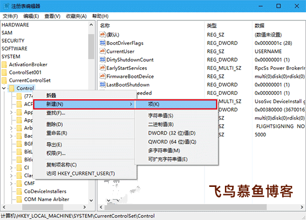This screenshot has height=220, width=306.
Task: Click the tree pane vertical scrollbar thumb
Action: [91, 46]
